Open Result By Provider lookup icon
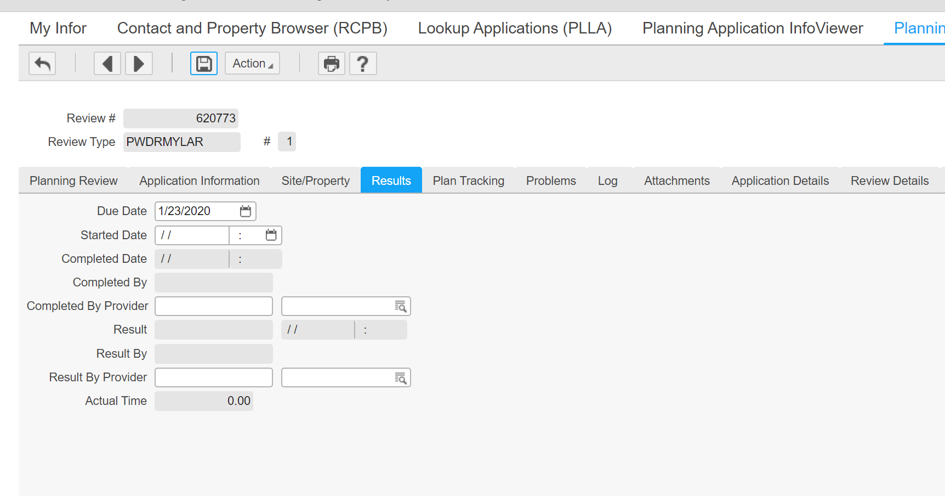Viewport: 945px width, 496px height. click(401, 378)
